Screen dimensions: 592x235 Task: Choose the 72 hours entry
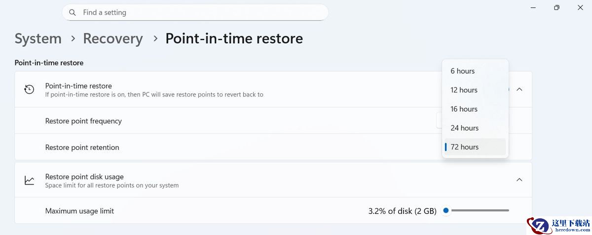click(464, 147)
